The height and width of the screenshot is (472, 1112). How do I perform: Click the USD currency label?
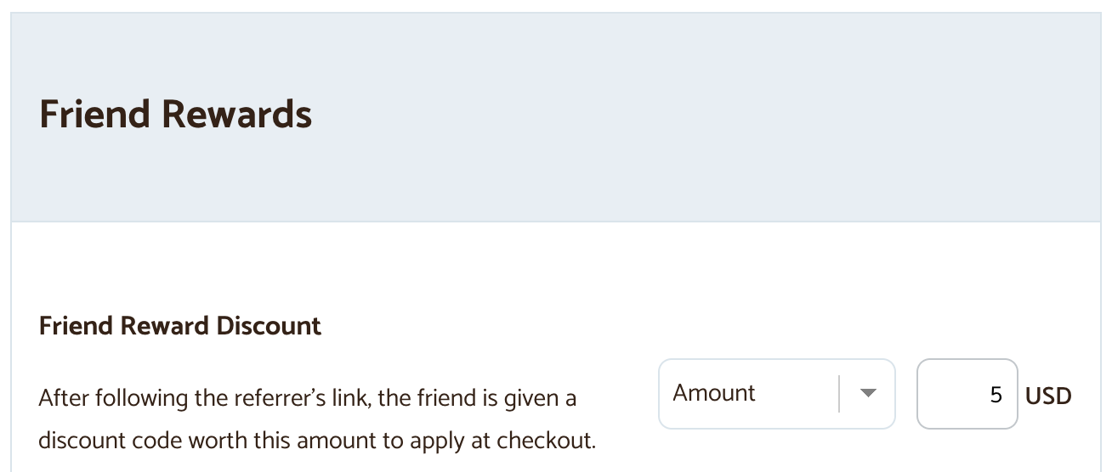[x=1048, y=396]
